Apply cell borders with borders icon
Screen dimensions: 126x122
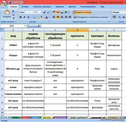pos(34,17)
